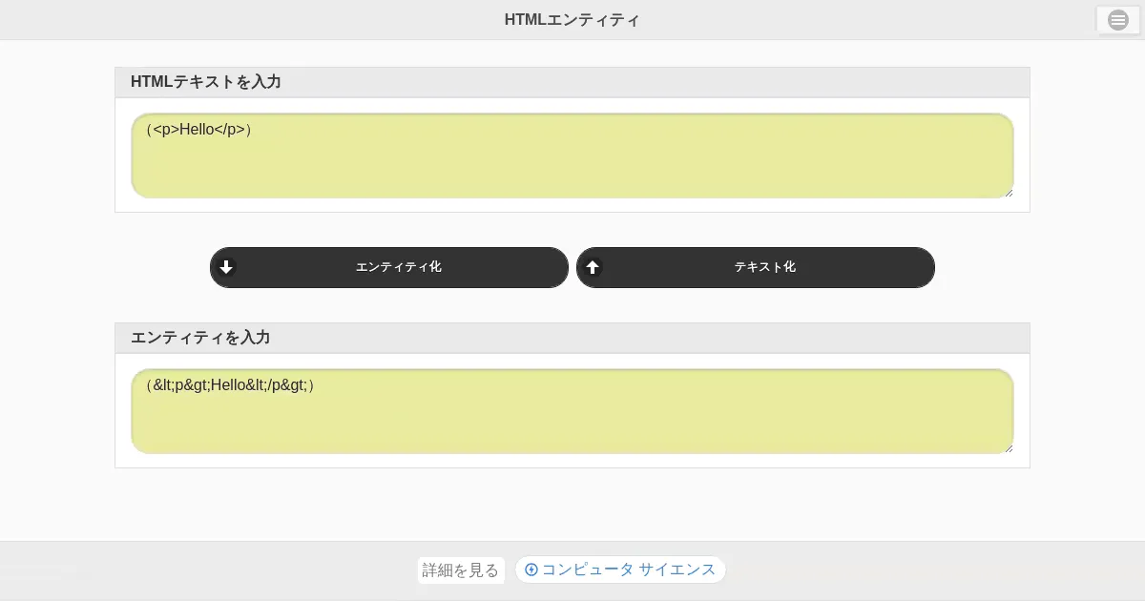Focus the empty area of the HTML text input box
This screenshot has height=601, width=1145.
coord(572,167)
